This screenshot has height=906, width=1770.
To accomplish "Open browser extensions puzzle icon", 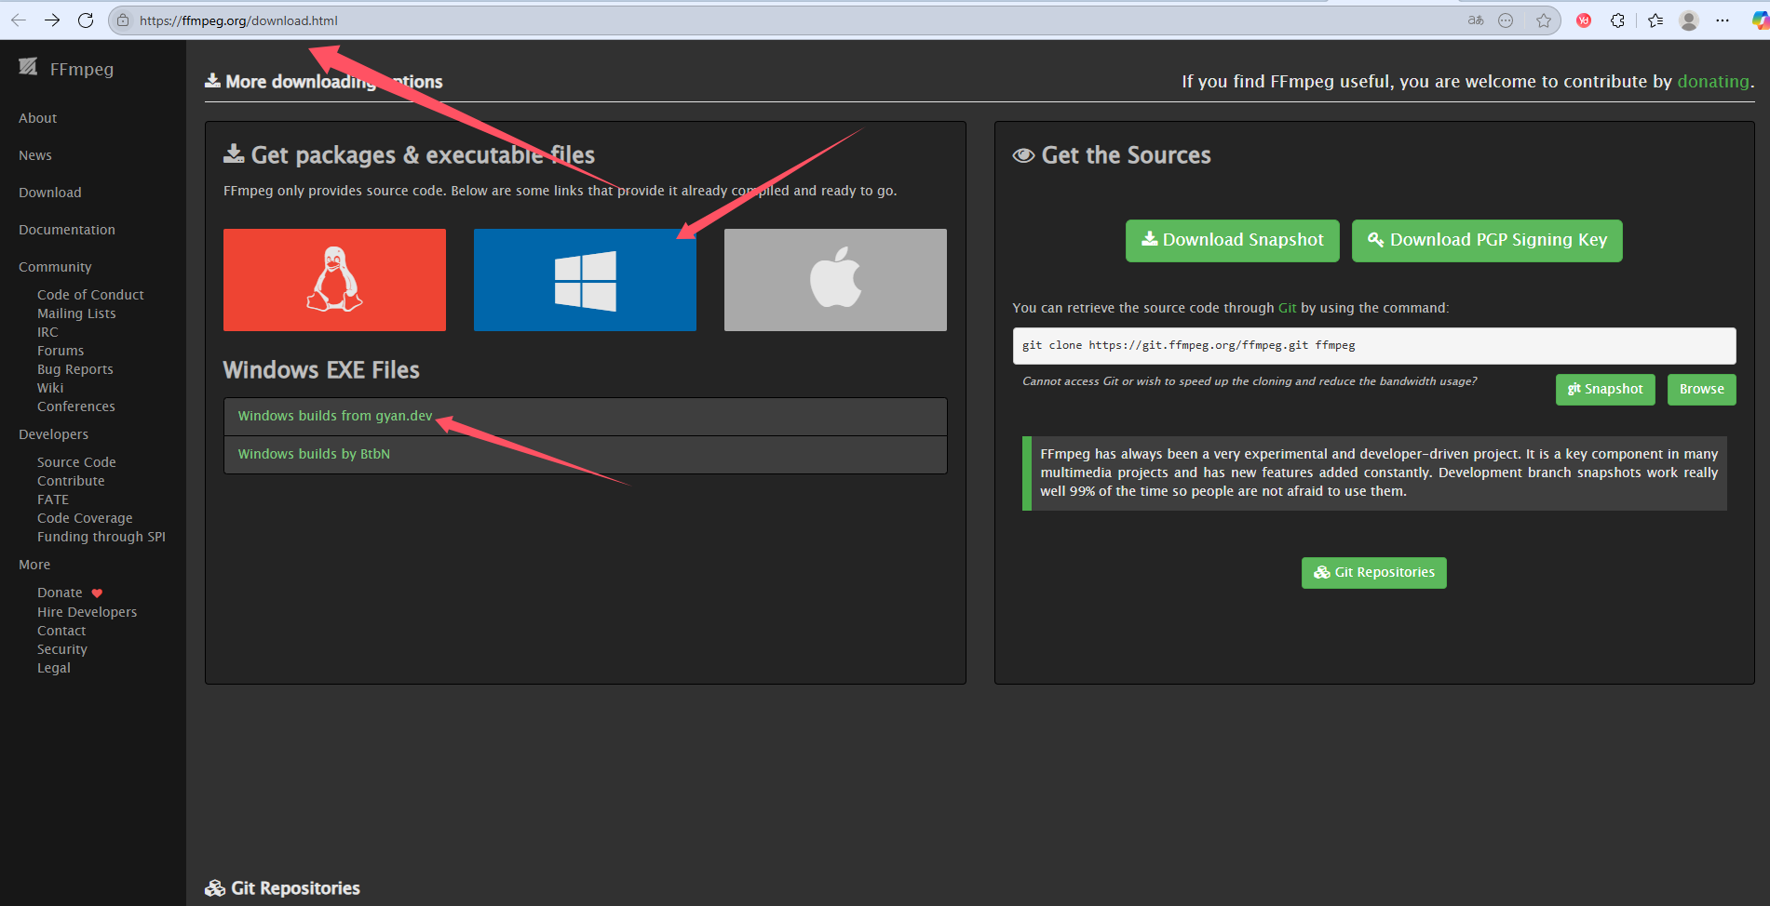I will 1618,20.
